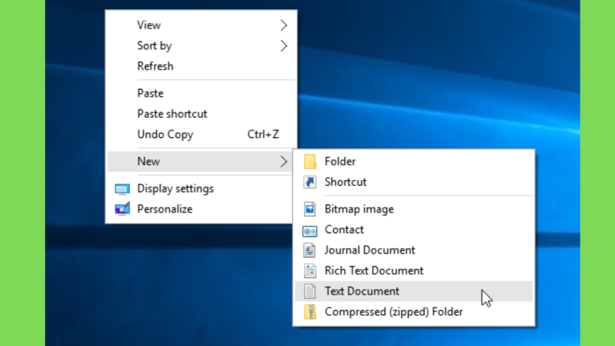Select Journal Document label
615x346 pixels.
[369, 250]
